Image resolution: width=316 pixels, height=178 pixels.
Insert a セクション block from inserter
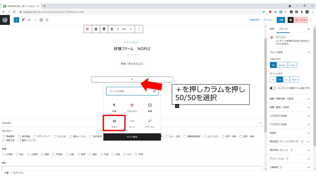(x=132, y=108)
